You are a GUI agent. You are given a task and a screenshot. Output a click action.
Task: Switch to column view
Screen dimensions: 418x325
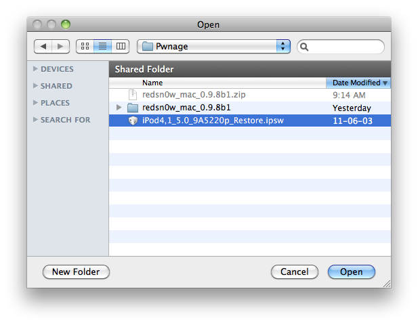pos(121,46)
